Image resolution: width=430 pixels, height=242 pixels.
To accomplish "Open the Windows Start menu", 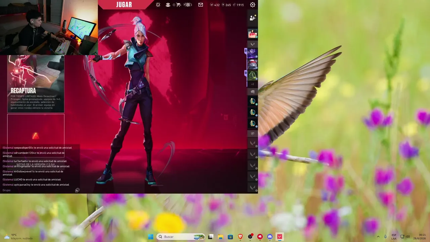I will tap(151, 237).
